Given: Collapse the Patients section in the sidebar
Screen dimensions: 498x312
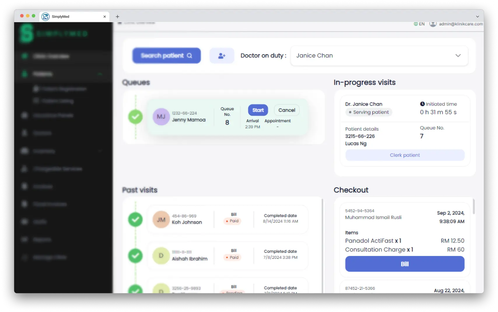Looking at the screenshot, I should point(100,74).
